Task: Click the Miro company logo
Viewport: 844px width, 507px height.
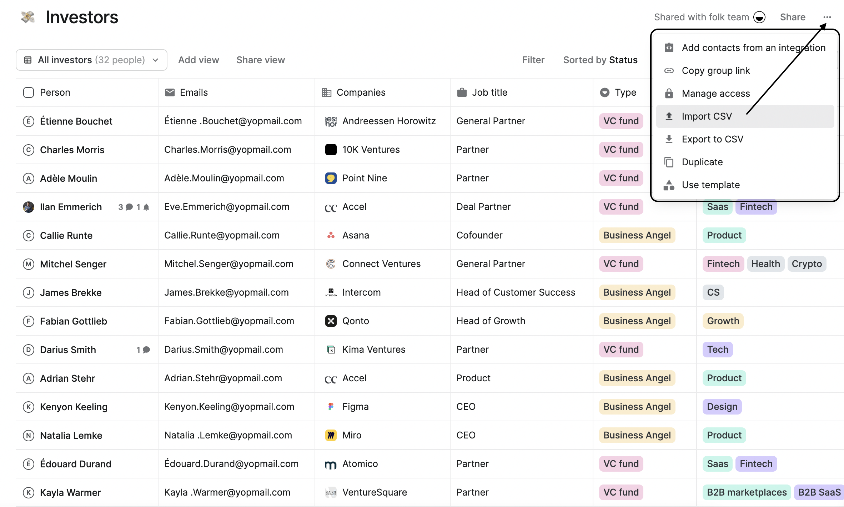Action: coord(331,435)
